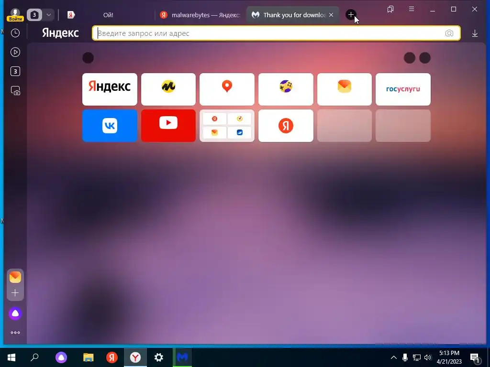Open red Я Yandex icon in taskbar
The image size is (490, 367).
[x=112, y=357]
